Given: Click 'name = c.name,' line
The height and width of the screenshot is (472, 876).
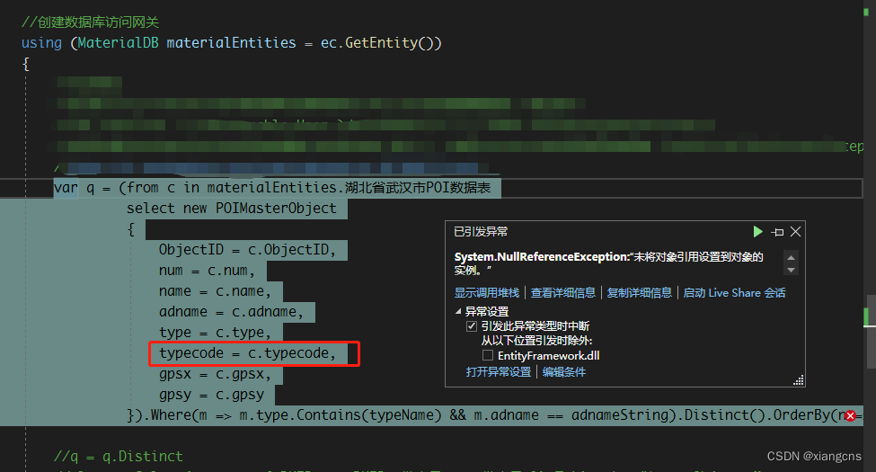Looking at the screenshot, I should [x=215, y=291].
